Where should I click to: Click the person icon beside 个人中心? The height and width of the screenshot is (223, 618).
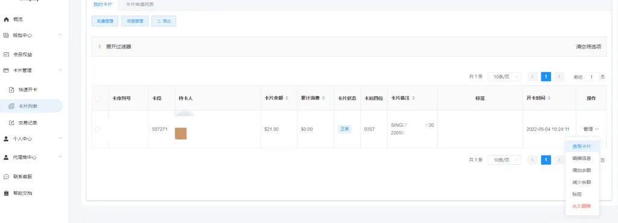[x=6, y=139]
